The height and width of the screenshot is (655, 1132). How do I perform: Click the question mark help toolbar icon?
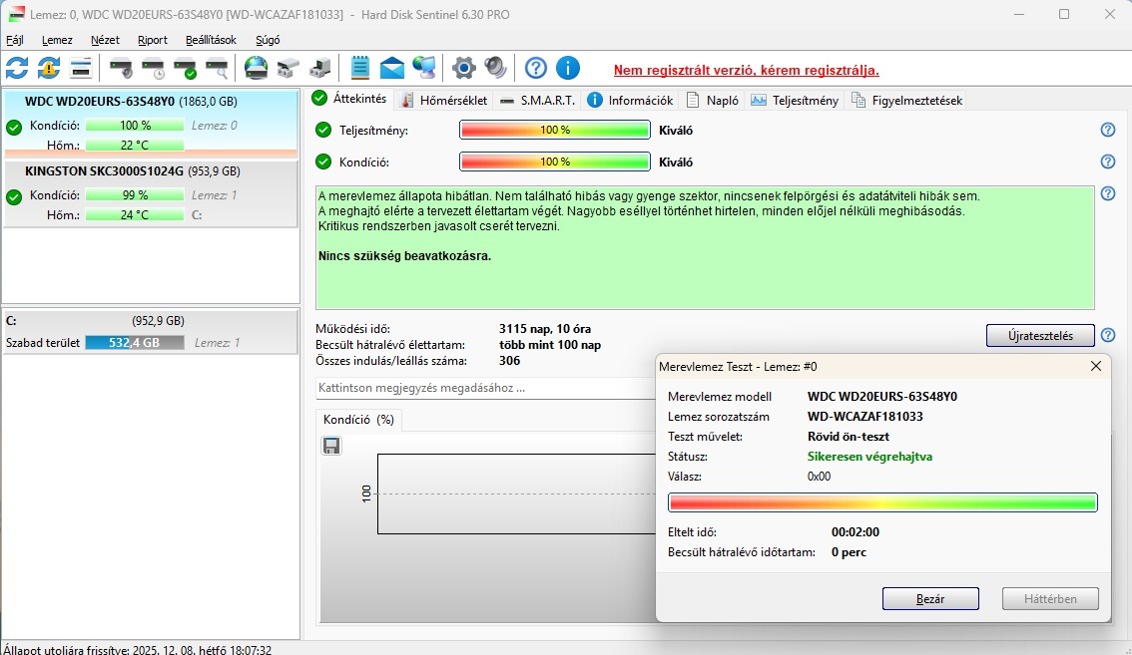536,68
